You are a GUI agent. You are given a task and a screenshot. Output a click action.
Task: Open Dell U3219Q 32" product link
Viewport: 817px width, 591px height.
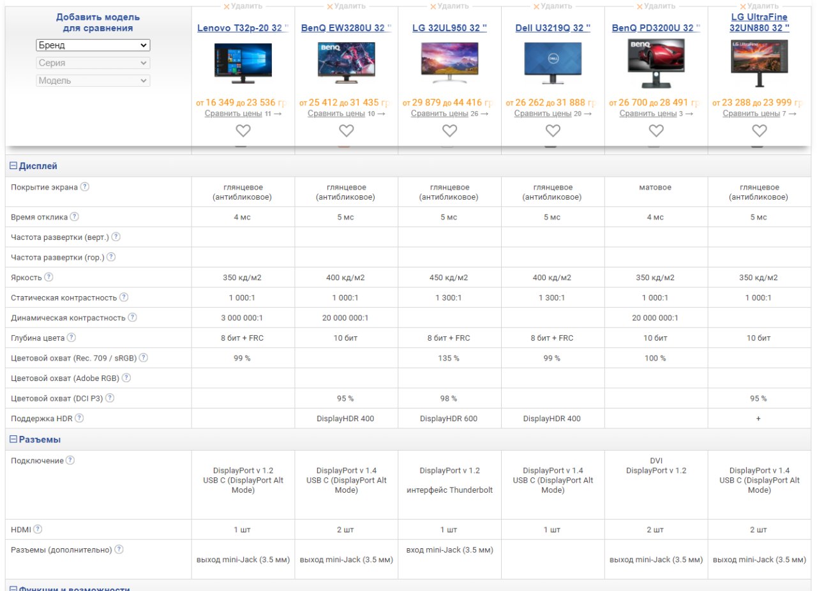[x=553, y=28]
